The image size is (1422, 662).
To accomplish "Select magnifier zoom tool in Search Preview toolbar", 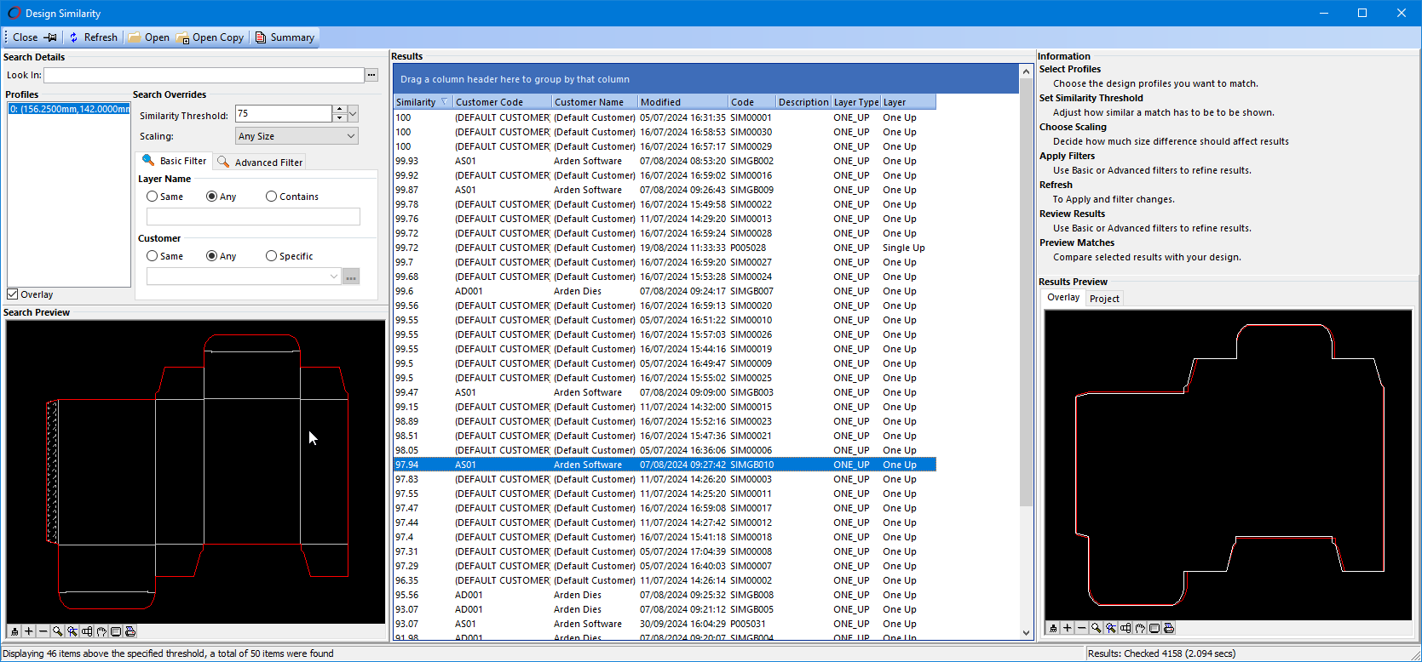I will [58, 631].
